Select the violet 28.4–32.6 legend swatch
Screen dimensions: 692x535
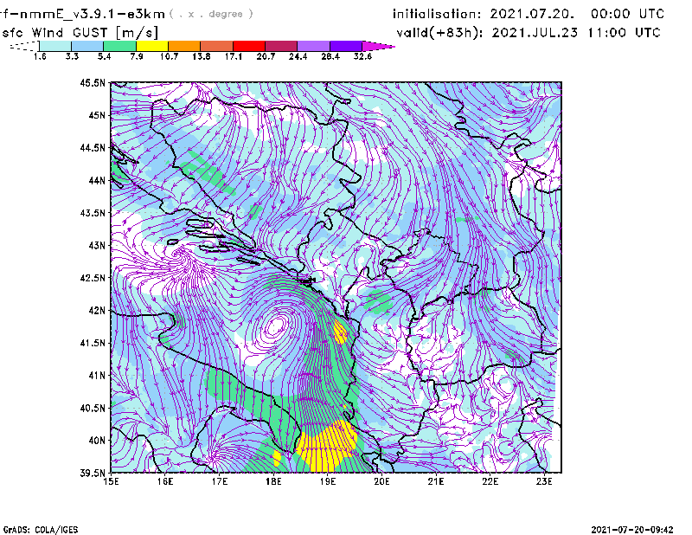346,46
